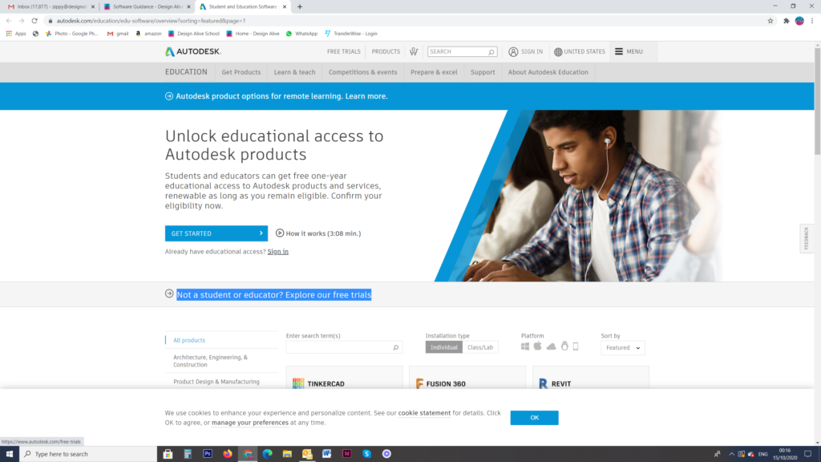Click the product search magnifier icon

click(x=396, y=347)
